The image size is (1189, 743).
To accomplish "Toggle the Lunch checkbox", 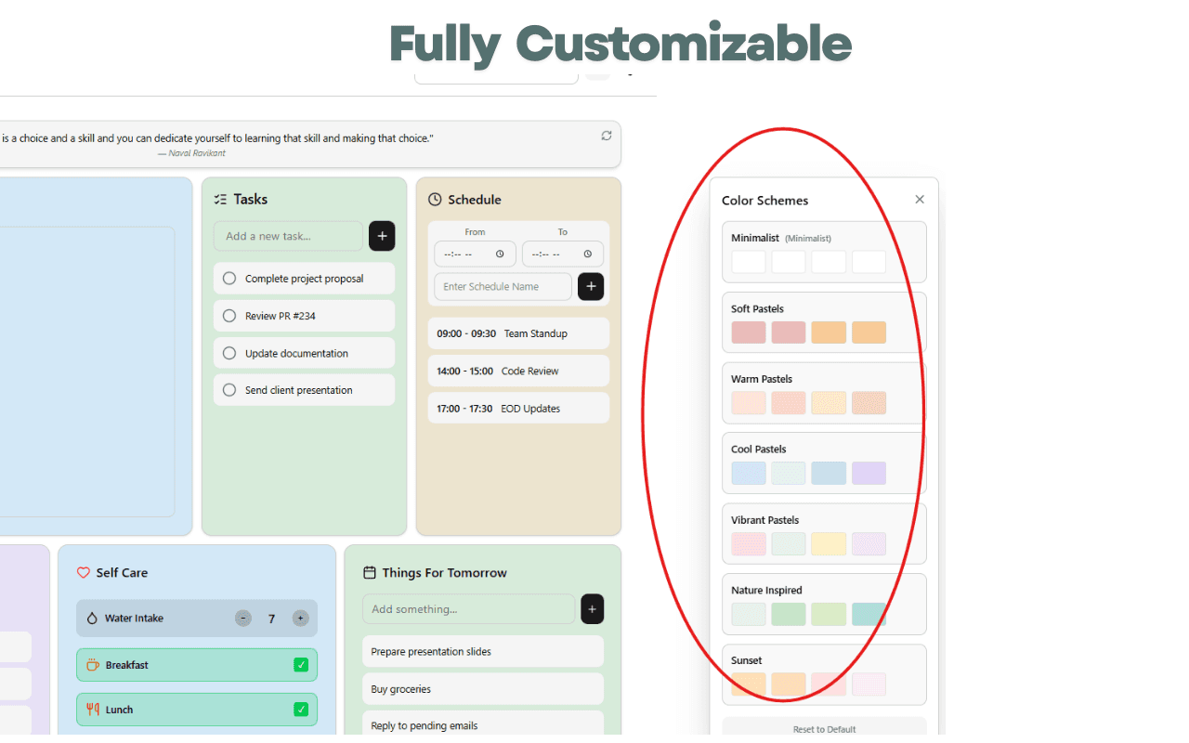I will (301, 710).
